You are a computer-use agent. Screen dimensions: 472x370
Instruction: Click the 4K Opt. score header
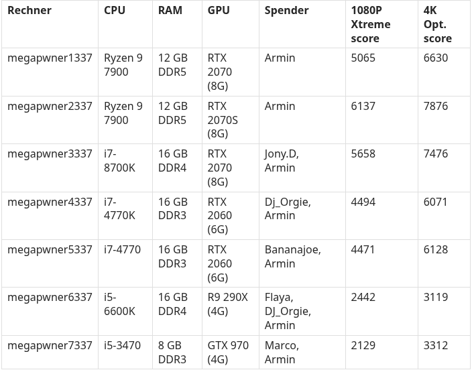click(x=437, y=24)
